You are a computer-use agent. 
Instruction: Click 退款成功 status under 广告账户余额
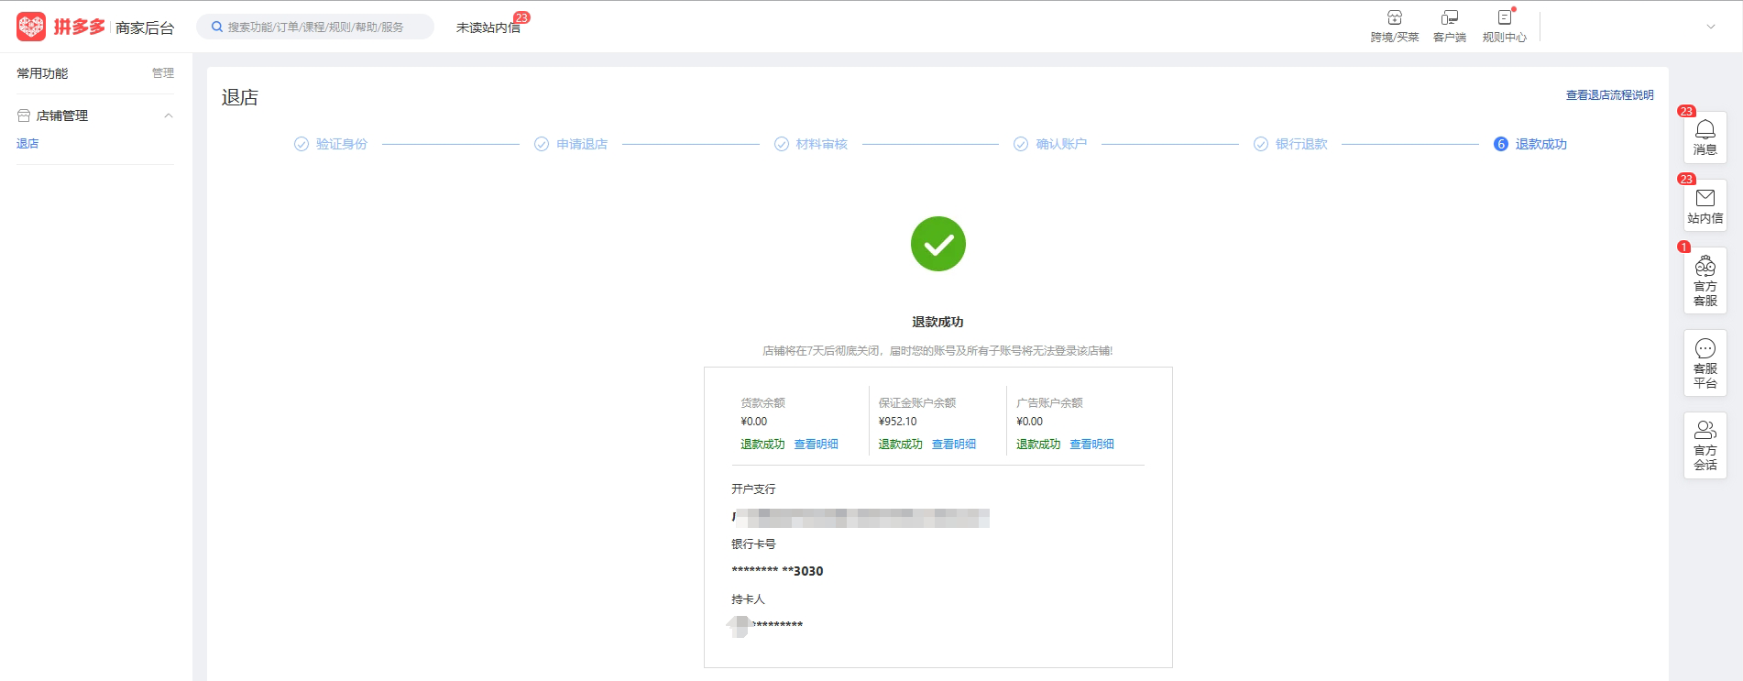(1038, 445)
